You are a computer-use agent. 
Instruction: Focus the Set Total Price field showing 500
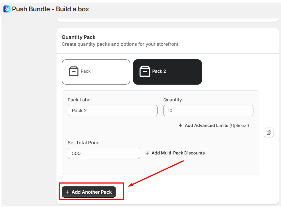[x=104, y=153]
